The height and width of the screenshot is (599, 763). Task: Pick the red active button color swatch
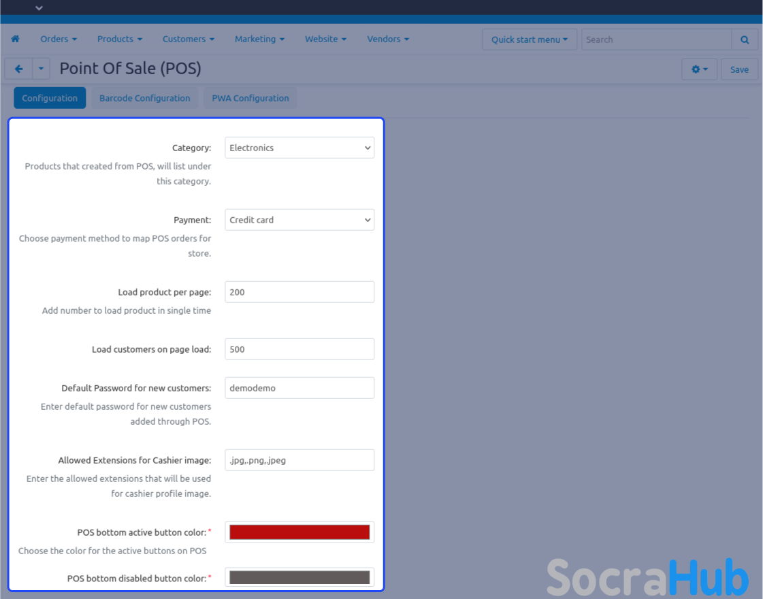299,532
